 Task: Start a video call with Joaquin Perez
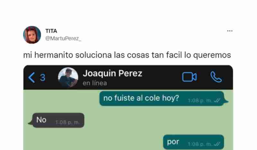tap(189, 77)
